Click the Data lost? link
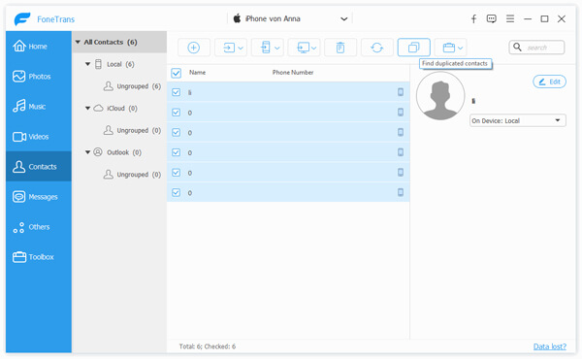582x359 pixels. click(550, 346)
